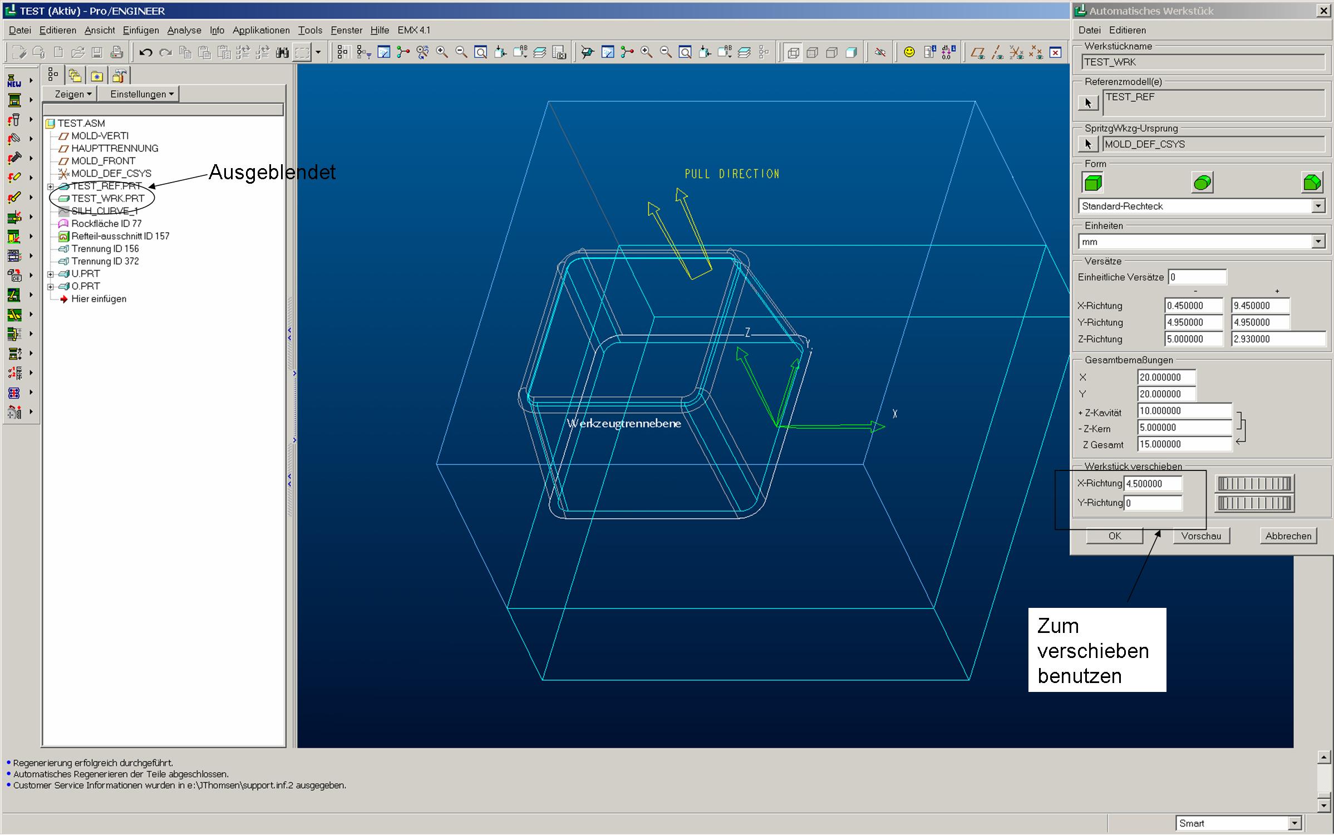Click Y-Richtung shift thumbwheel

tap(1254, 503)
